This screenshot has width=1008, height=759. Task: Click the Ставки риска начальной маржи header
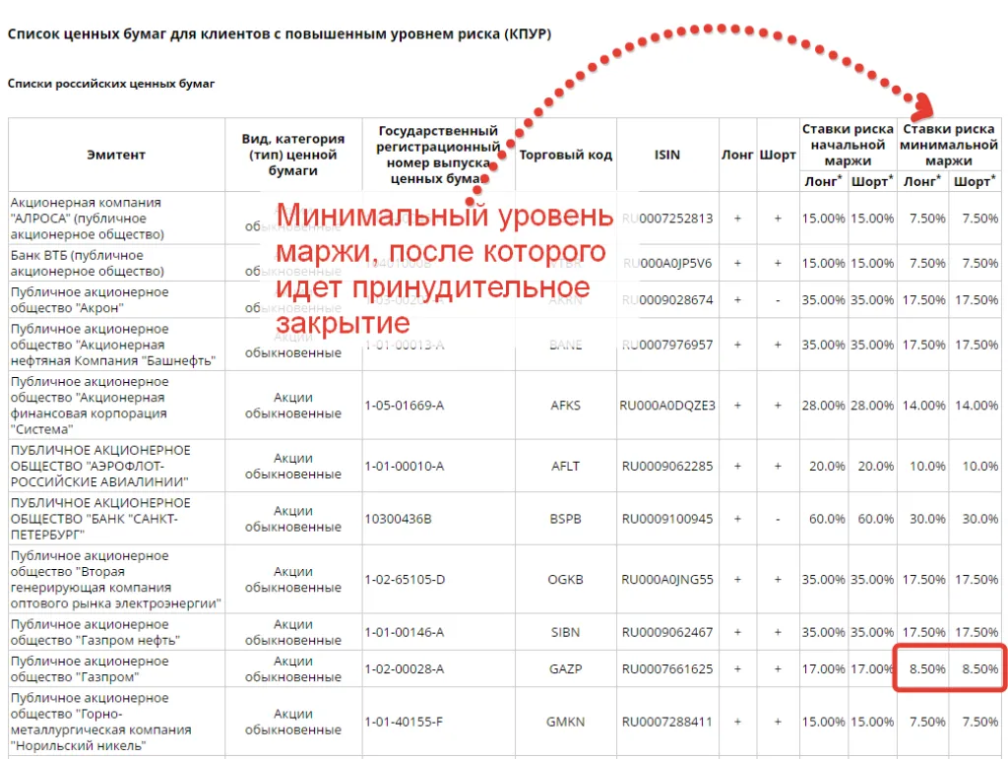pyautogui.click(x=848, y=145)
